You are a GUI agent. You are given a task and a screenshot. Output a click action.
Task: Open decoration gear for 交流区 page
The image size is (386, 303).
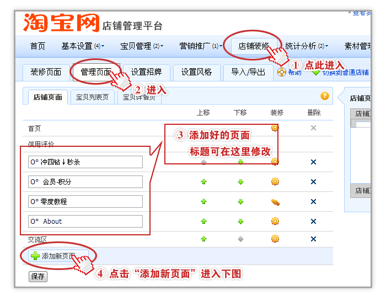click(275, 239)
